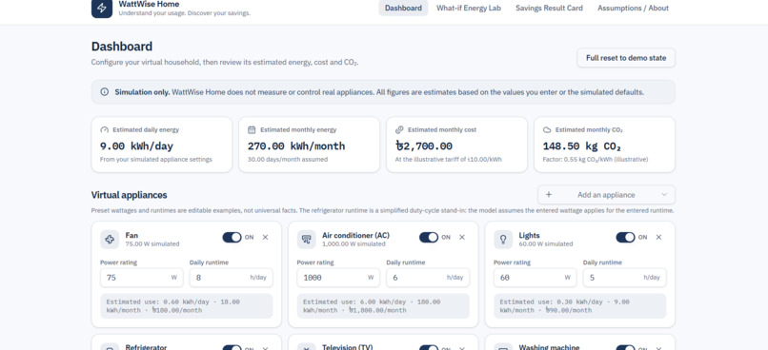
Task: Remove the Air conditioner appliance with its X
Action: tap(462, 237)
